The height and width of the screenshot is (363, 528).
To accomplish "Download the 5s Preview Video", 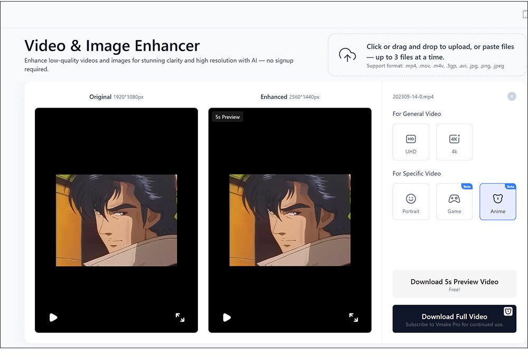I will click(x=454, y=284).
